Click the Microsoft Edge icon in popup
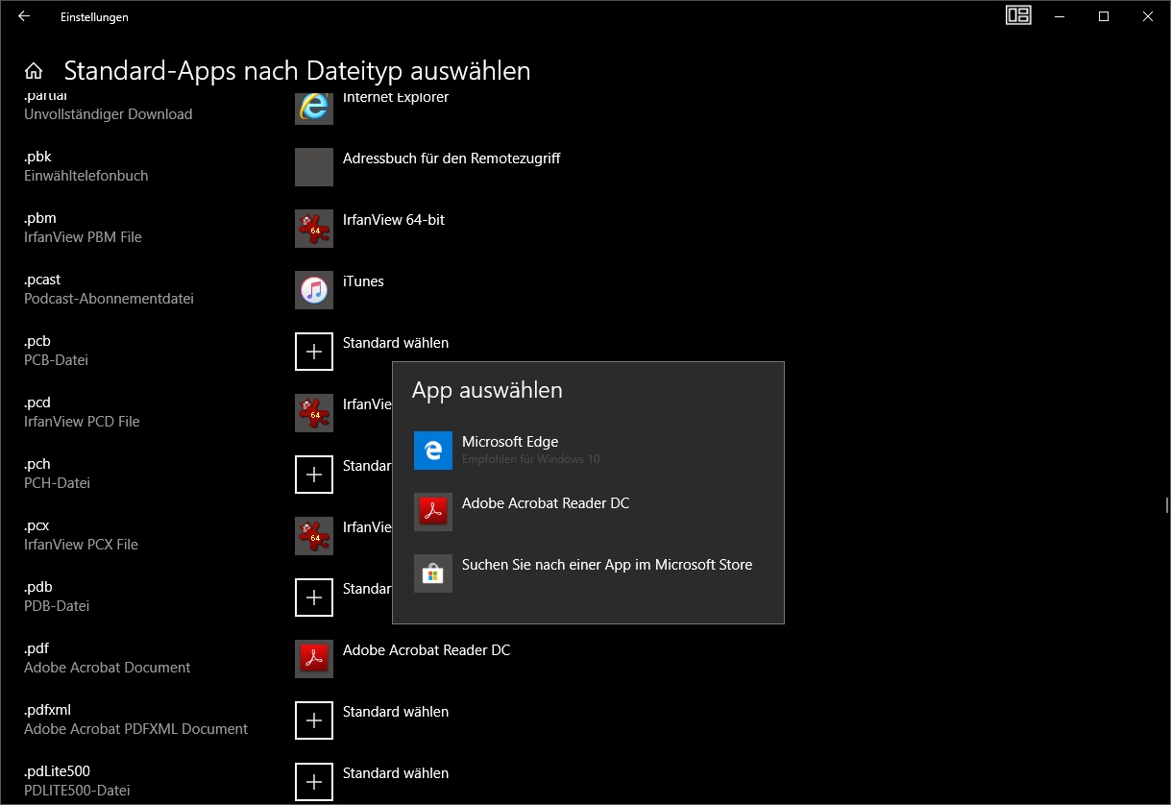 [433, 451]
